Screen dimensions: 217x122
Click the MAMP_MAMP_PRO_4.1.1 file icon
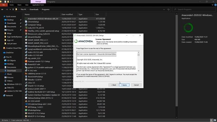pyautogui.click(x=26, y=40)
